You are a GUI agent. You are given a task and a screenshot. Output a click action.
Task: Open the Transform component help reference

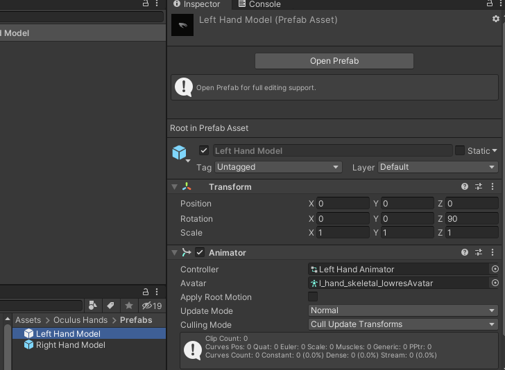pos(465,187)
